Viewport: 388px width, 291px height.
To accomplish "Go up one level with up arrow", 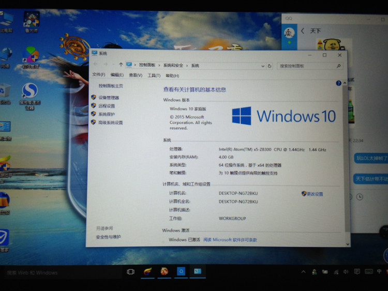I will (x=121, y=64).
